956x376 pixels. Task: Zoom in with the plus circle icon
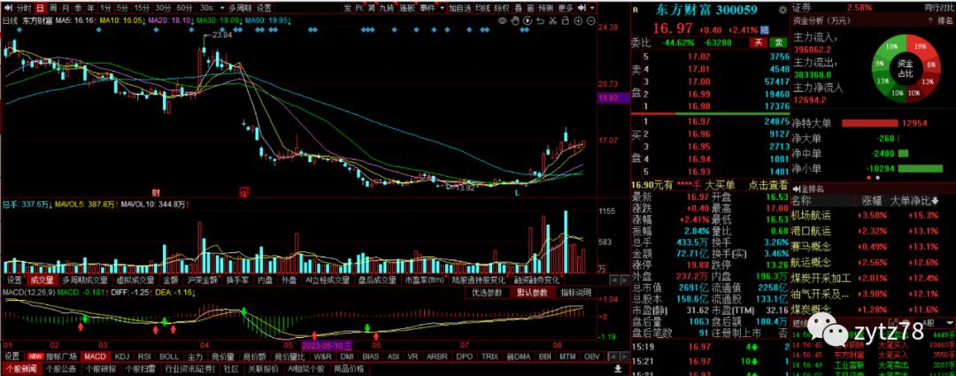(578, 20)
